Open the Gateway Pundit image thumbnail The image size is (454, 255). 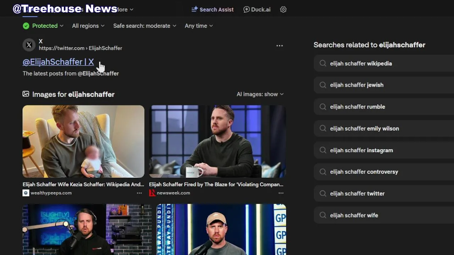point(221,229)
